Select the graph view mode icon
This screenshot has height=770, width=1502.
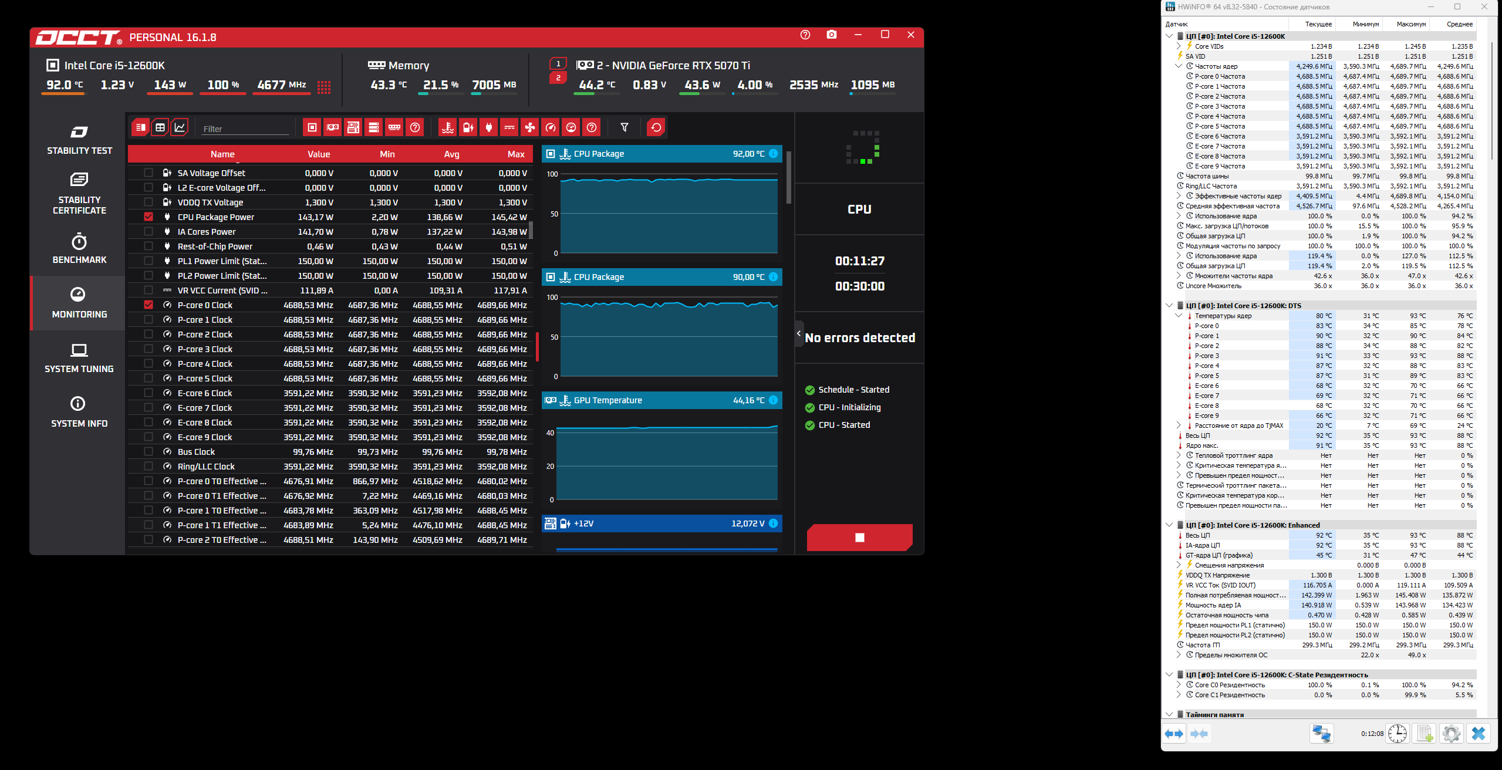[x=180, y=127]
